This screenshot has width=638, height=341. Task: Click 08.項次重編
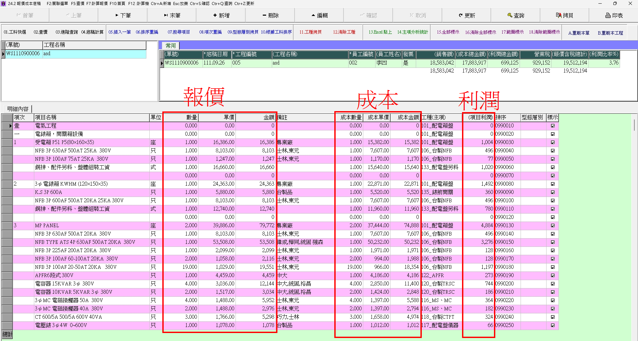(211, 32)
